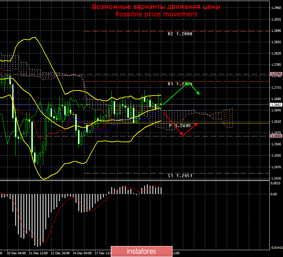The height and width of the screenshot is (257, 283).
Task: Click the highlighted 1.2756 level tag
Action: click(x=276, y=74)
